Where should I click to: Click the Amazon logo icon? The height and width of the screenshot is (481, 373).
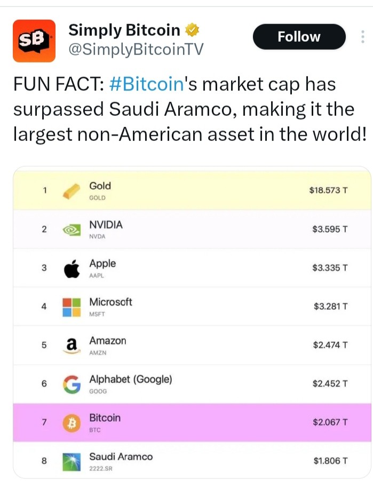click(72, 346)
